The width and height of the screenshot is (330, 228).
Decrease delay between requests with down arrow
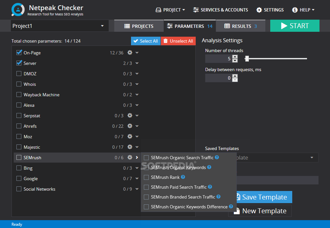point(235,80)
